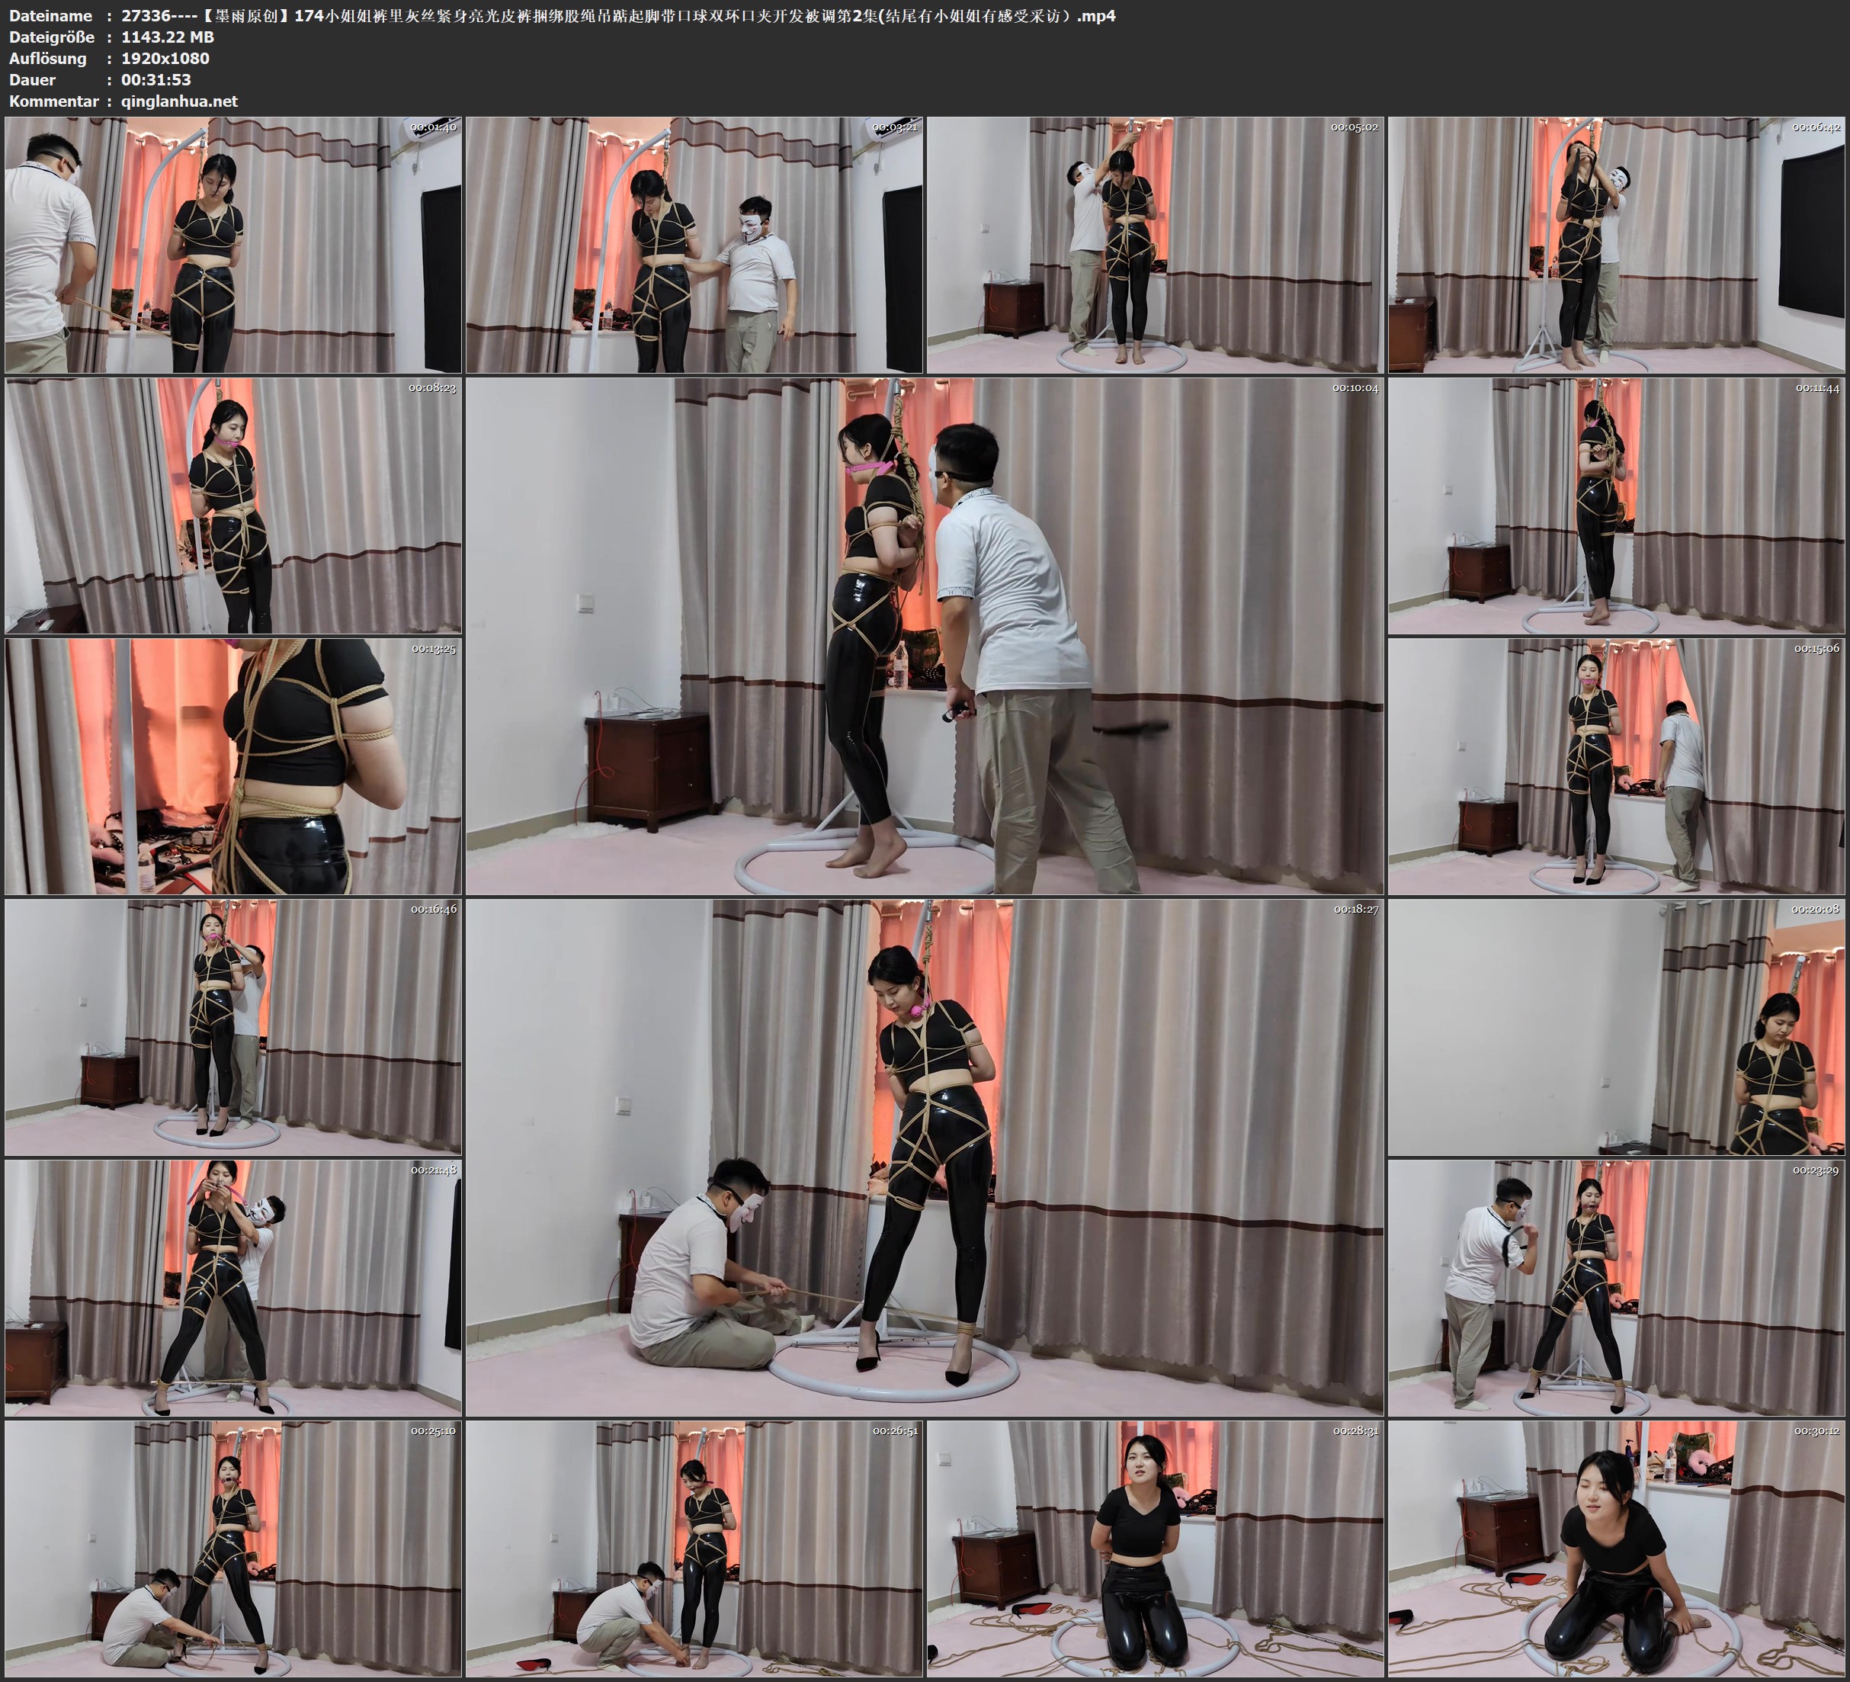This screenshot has height=1682, width=1850.
Task: Click the qinglanhua.net comment text
Action: (179, 101)
